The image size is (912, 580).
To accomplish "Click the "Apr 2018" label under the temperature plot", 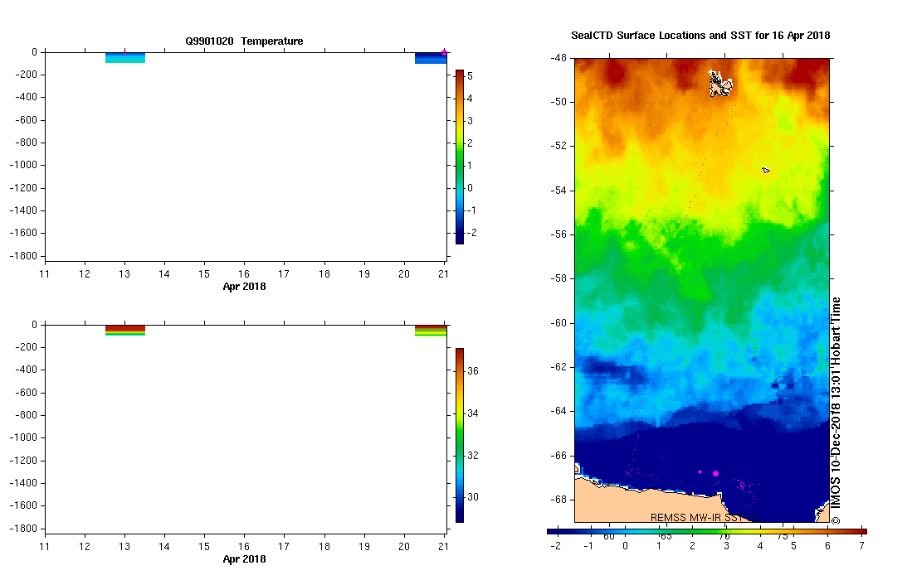I will point(244,286).
